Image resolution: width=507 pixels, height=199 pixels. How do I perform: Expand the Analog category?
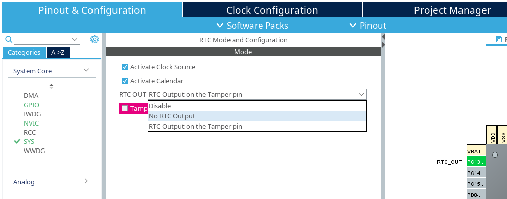(86, 181)
